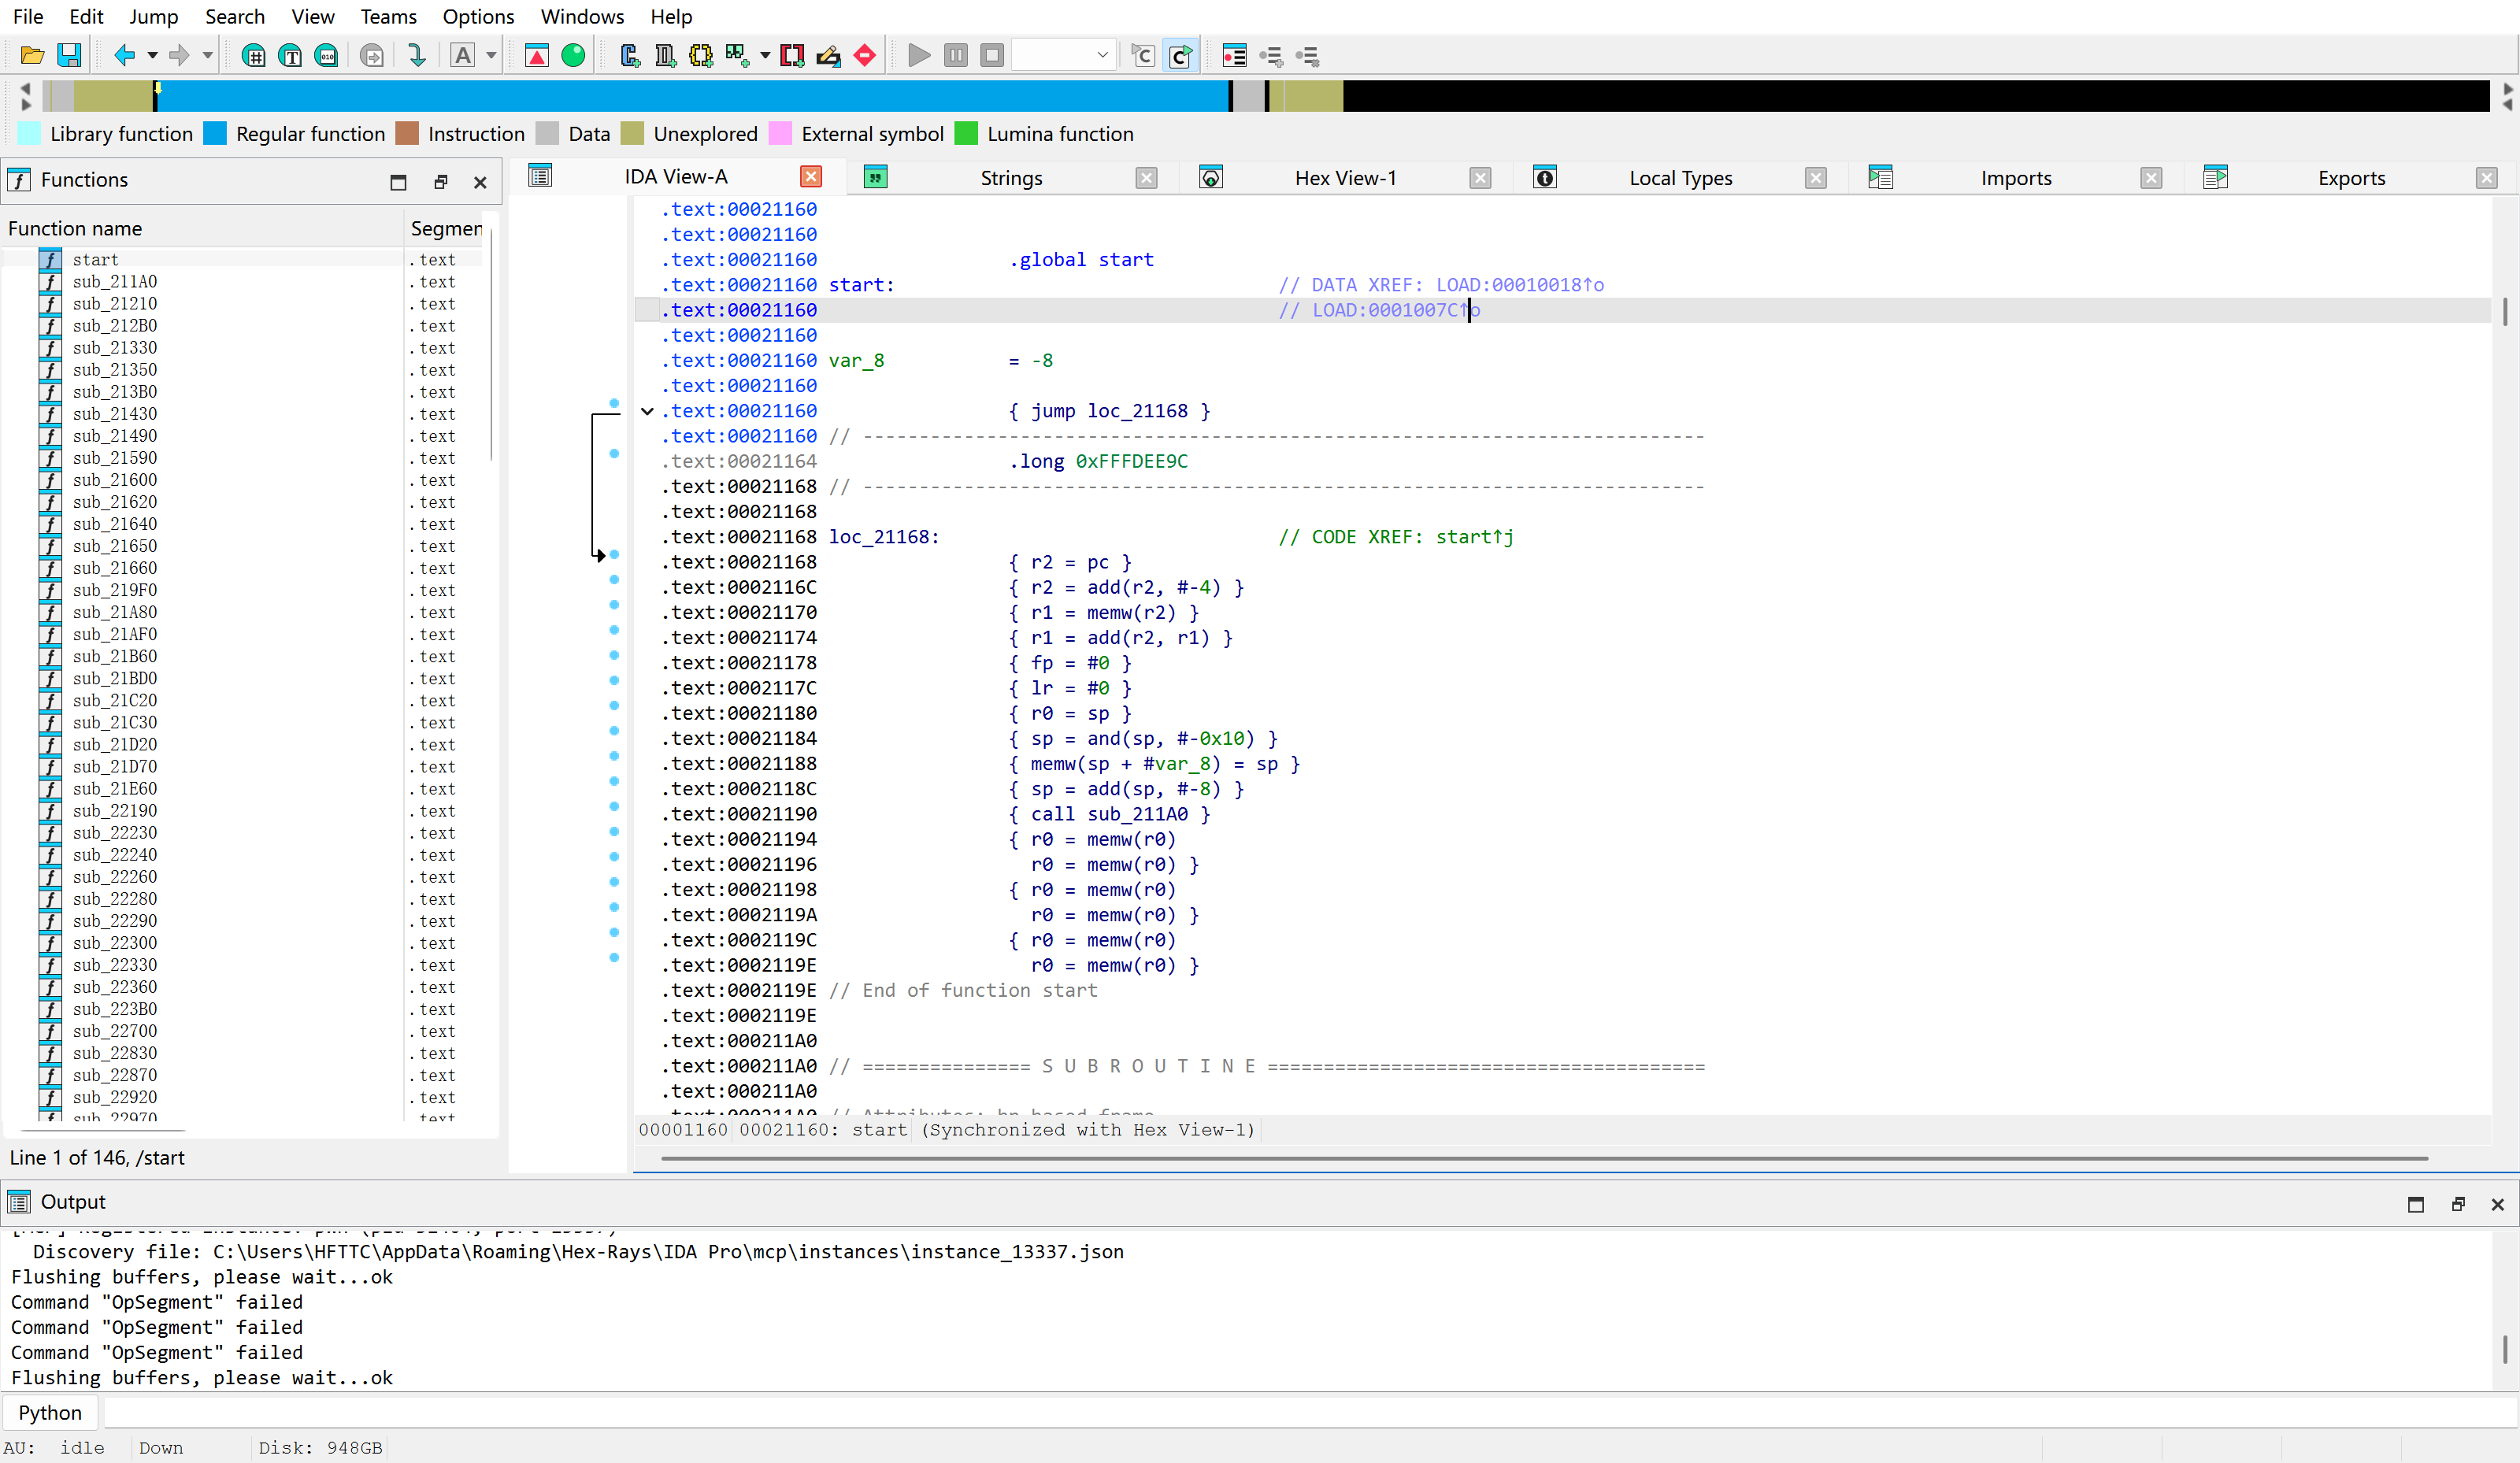Switch to the Local Types tab
2520x1463 pixels.
point(1680,178)
